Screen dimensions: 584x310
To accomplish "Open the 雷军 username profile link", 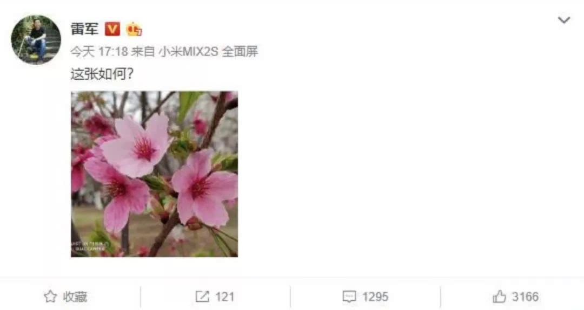I will point(84,29).
